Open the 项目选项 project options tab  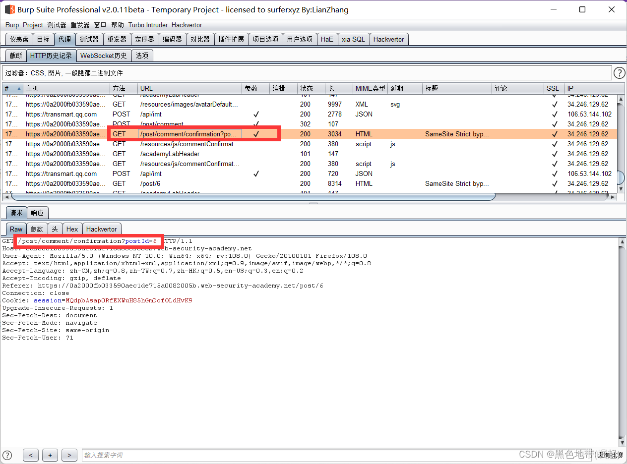click(265, 39)
